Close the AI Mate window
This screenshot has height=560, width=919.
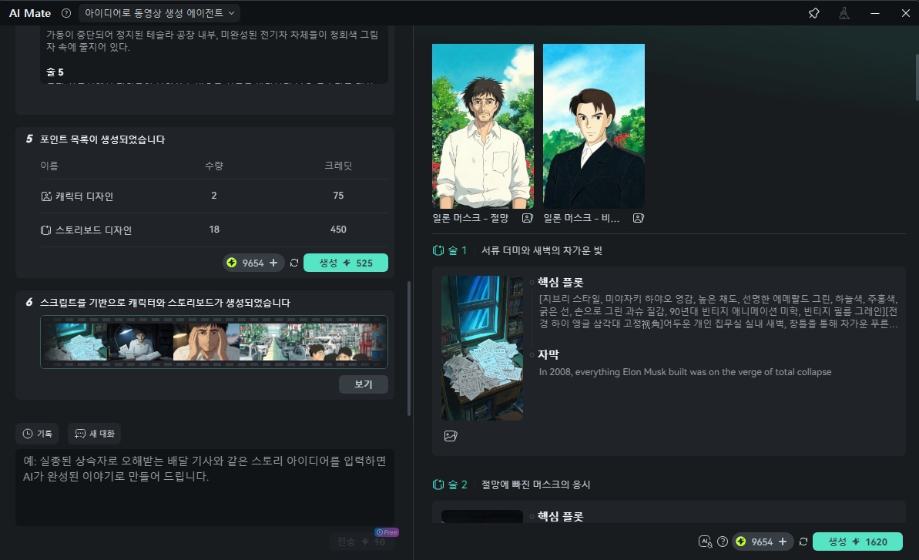[906, 13]
